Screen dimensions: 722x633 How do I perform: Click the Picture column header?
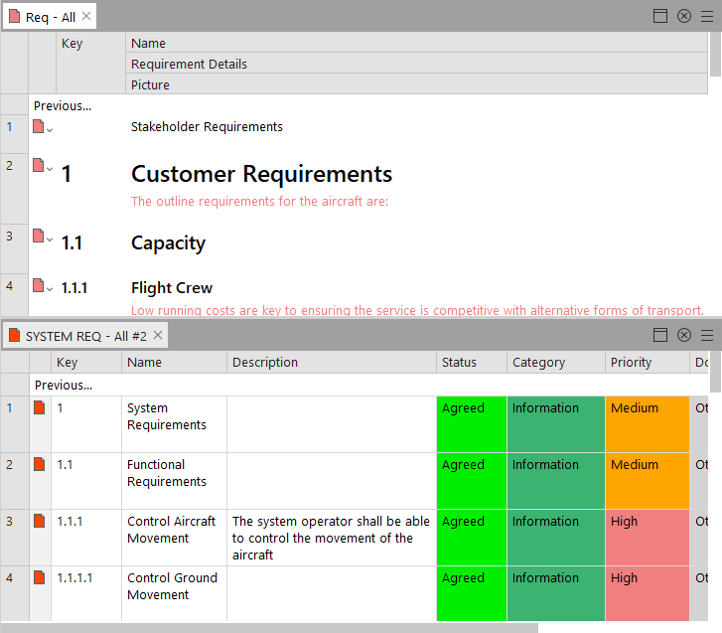417,84
